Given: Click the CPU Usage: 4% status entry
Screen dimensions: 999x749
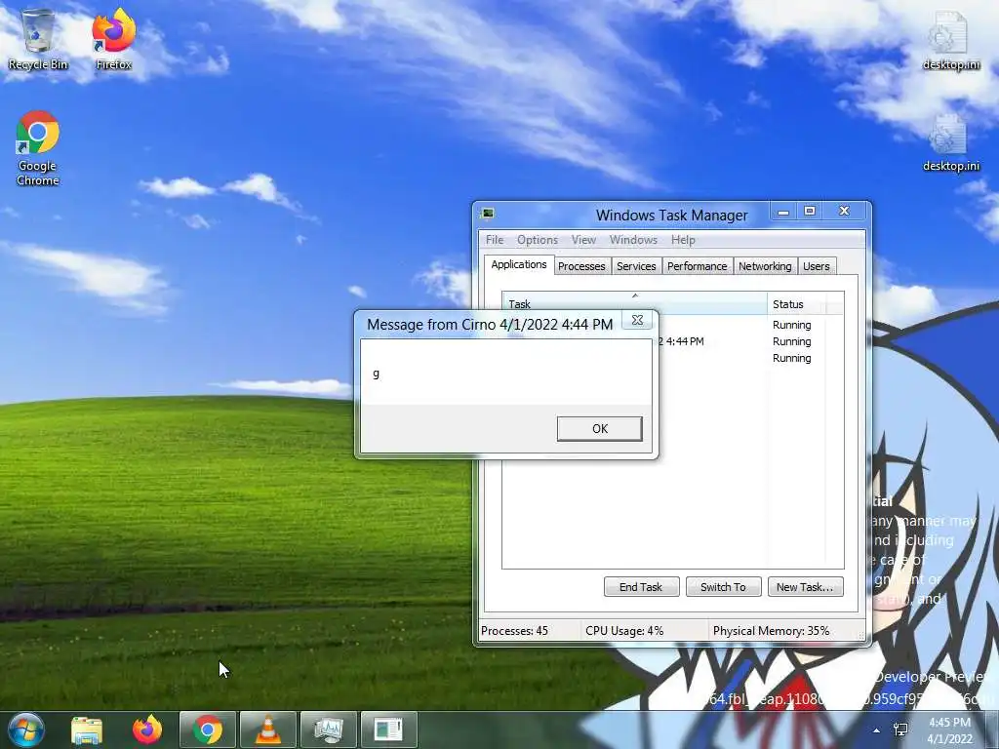Looking at the screenshot, I should pos(624,631).
